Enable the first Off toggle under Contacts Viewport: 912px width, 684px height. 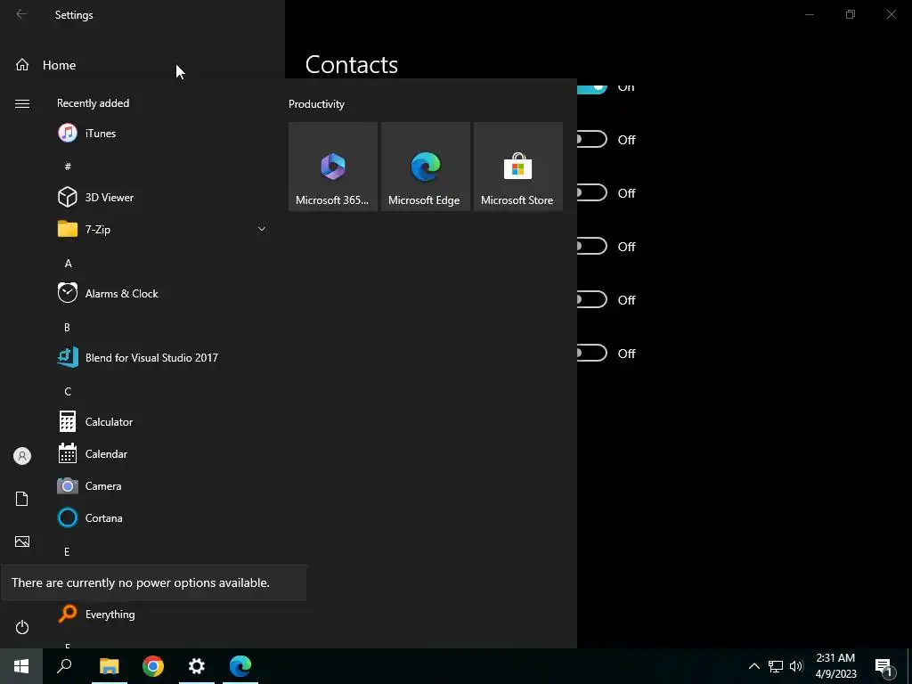click(x=592, y=140)
